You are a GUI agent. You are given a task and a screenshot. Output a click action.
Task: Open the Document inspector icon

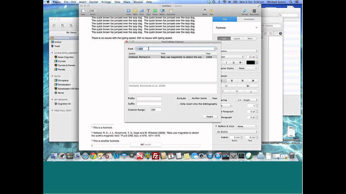(254, 12)
